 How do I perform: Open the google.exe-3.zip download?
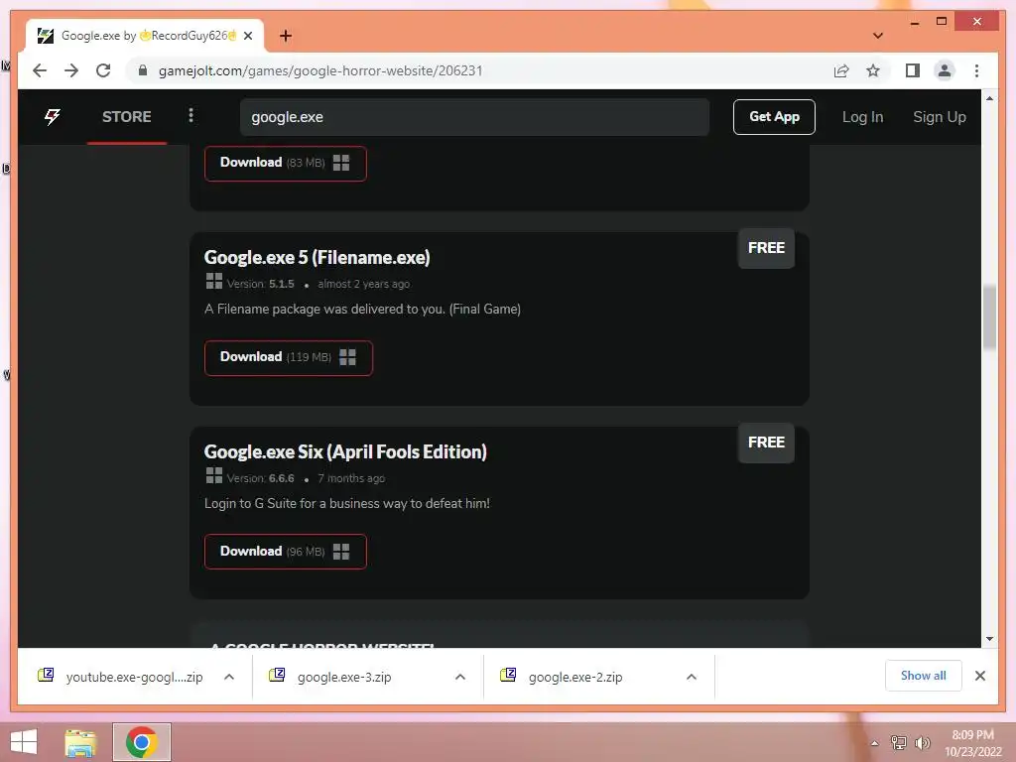tap(343, 677)
